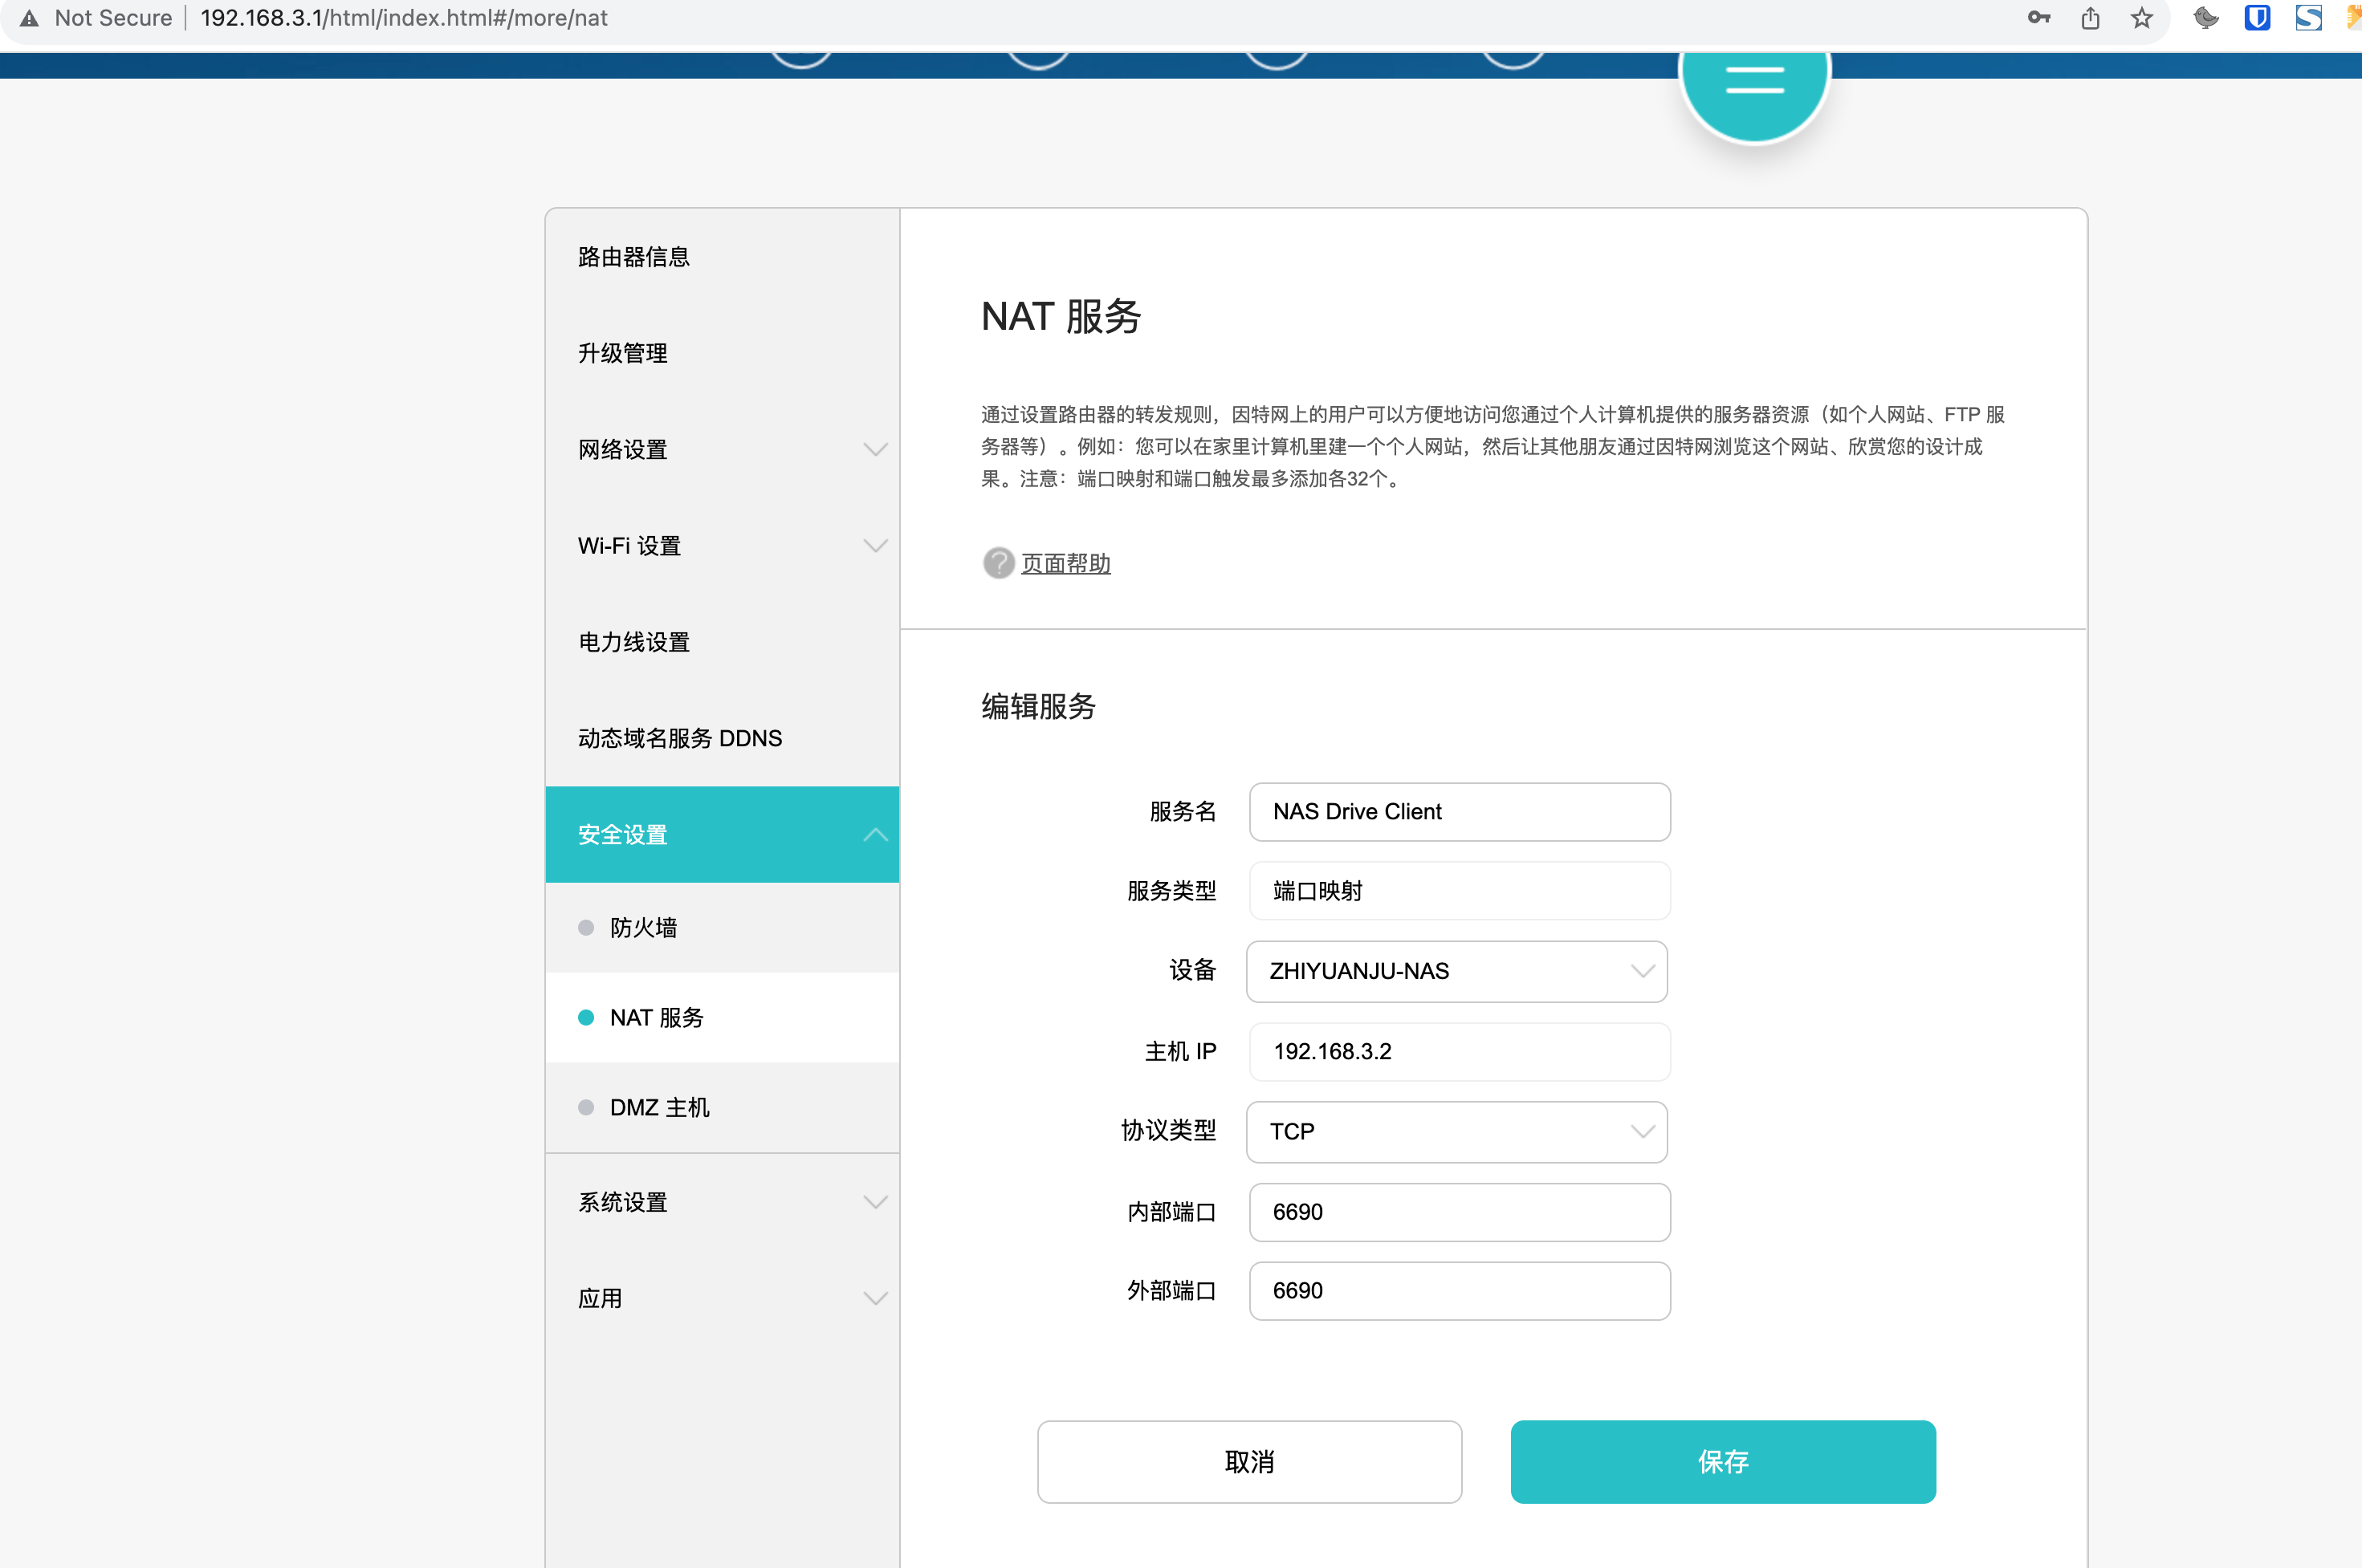Click the 取消 cancel button
This screenshot has height=1568, width=2362.
tap(1248, 1461)
